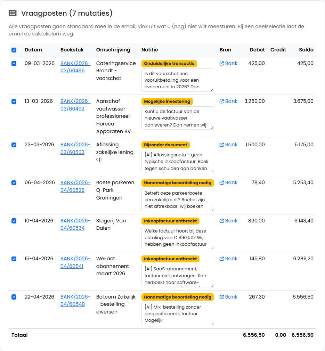Edit note about Aflossingsnota
The height and width of the screenshot is (351, 325).
pos(178,161)
